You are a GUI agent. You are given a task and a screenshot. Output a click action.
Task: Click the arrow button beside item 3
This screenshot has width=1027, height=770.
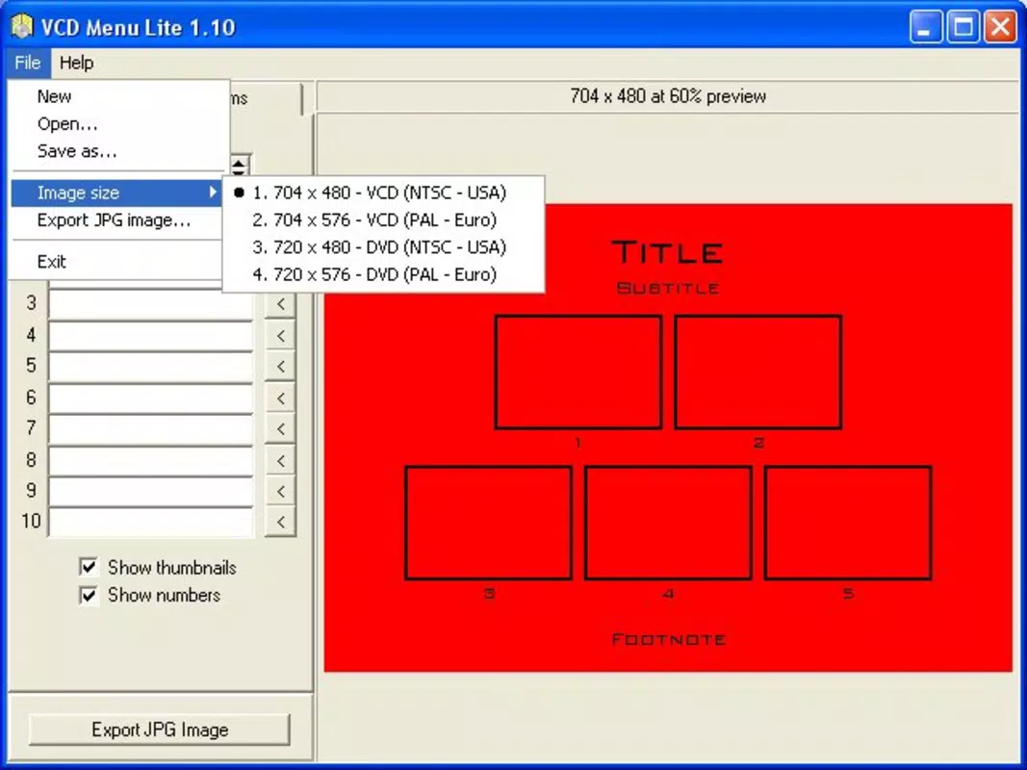coord(280,304)
